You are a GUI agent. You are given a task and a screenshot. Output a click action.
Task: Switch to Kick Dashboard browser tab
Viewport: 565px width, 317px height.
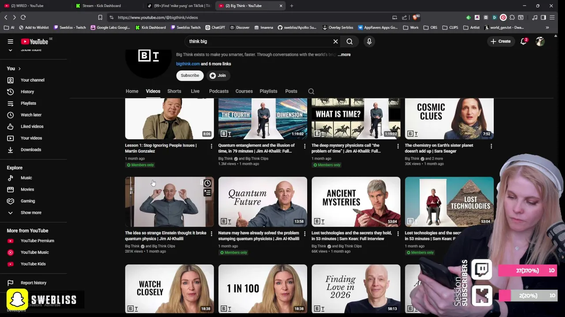pos(106,6)
